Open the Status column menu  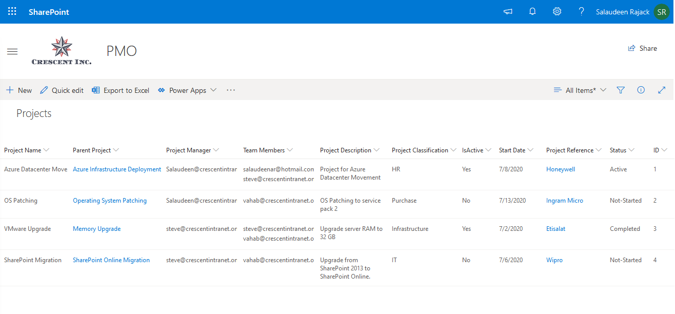point(622,150)
